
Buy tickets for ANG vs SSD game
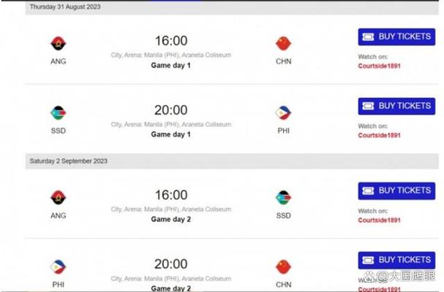tap(396, 191)
